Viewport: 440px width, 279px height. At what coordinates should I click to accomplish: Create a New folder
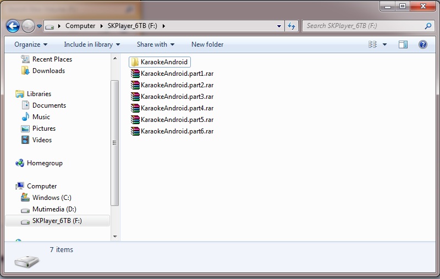(x=207, y=44)
